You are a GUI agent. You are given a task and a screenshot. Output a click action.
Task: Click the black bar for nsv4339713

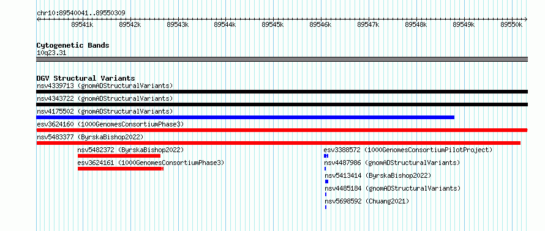(x=282, y=92)
